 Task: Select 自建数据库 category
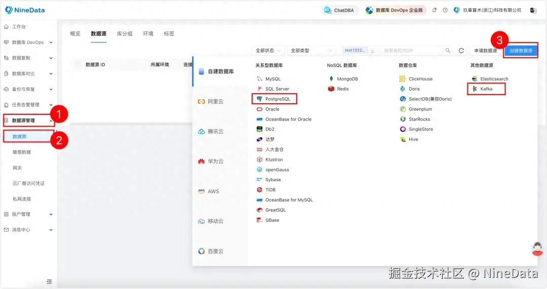point(220,71)
